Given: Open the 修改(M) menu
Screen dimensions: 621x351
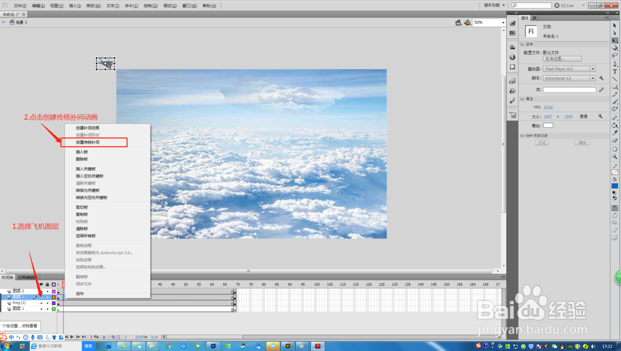Looking at the screenshot, I should [x=94, y=6].
